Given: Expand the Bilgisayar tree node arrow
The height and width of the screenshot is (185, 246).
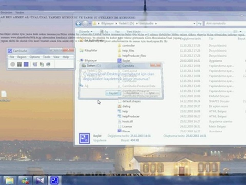Looking at the screenshot, I should click(78, 60).
